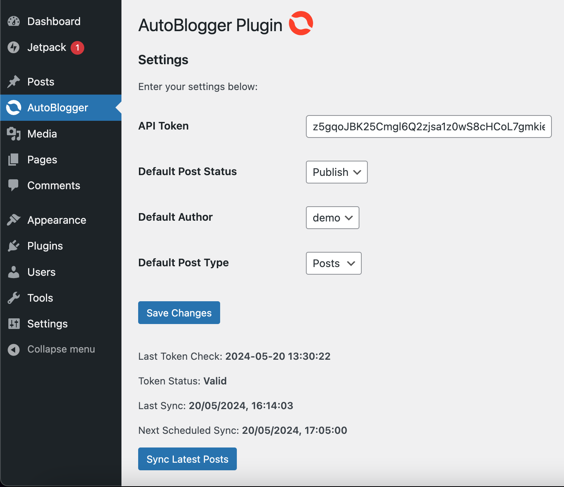Click the AutoBlogger orange logo in header
This screenshot has width=564, height=487.
pos(301,24)
